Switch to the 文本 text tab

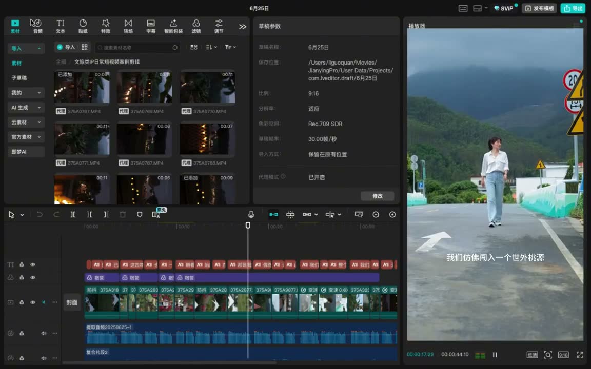[61, 26]
